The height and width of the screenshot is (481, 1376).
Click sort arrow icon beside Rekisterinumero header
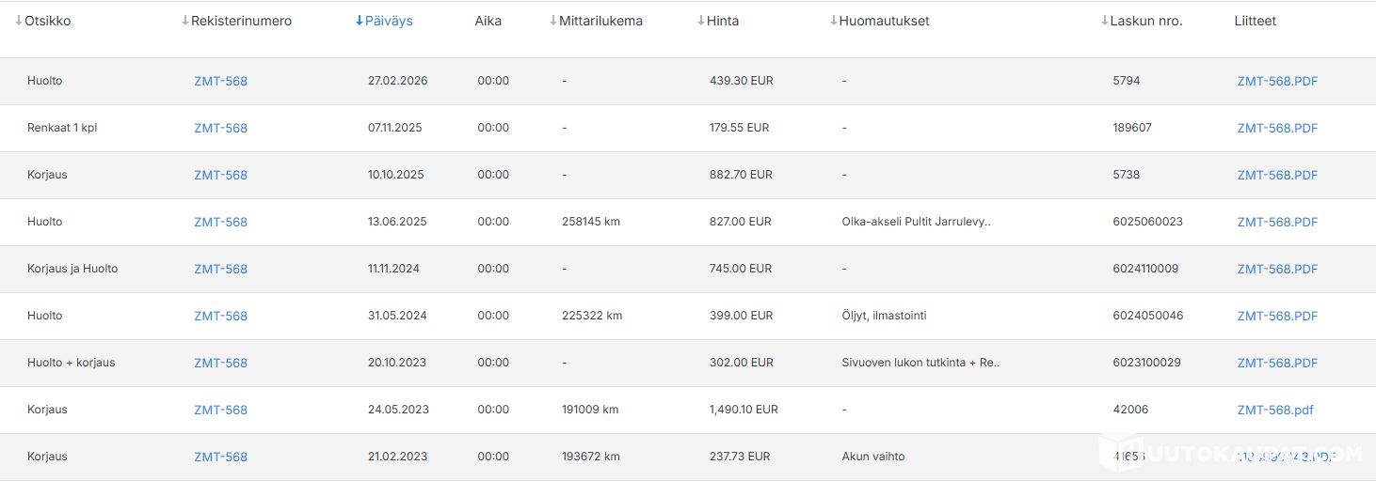pos(185,21)
